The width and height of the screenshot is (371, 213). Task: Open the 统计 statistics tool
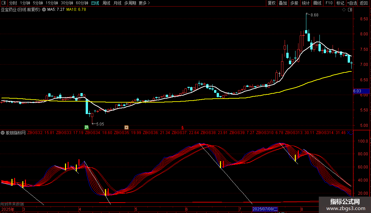(x=306, y=3)
